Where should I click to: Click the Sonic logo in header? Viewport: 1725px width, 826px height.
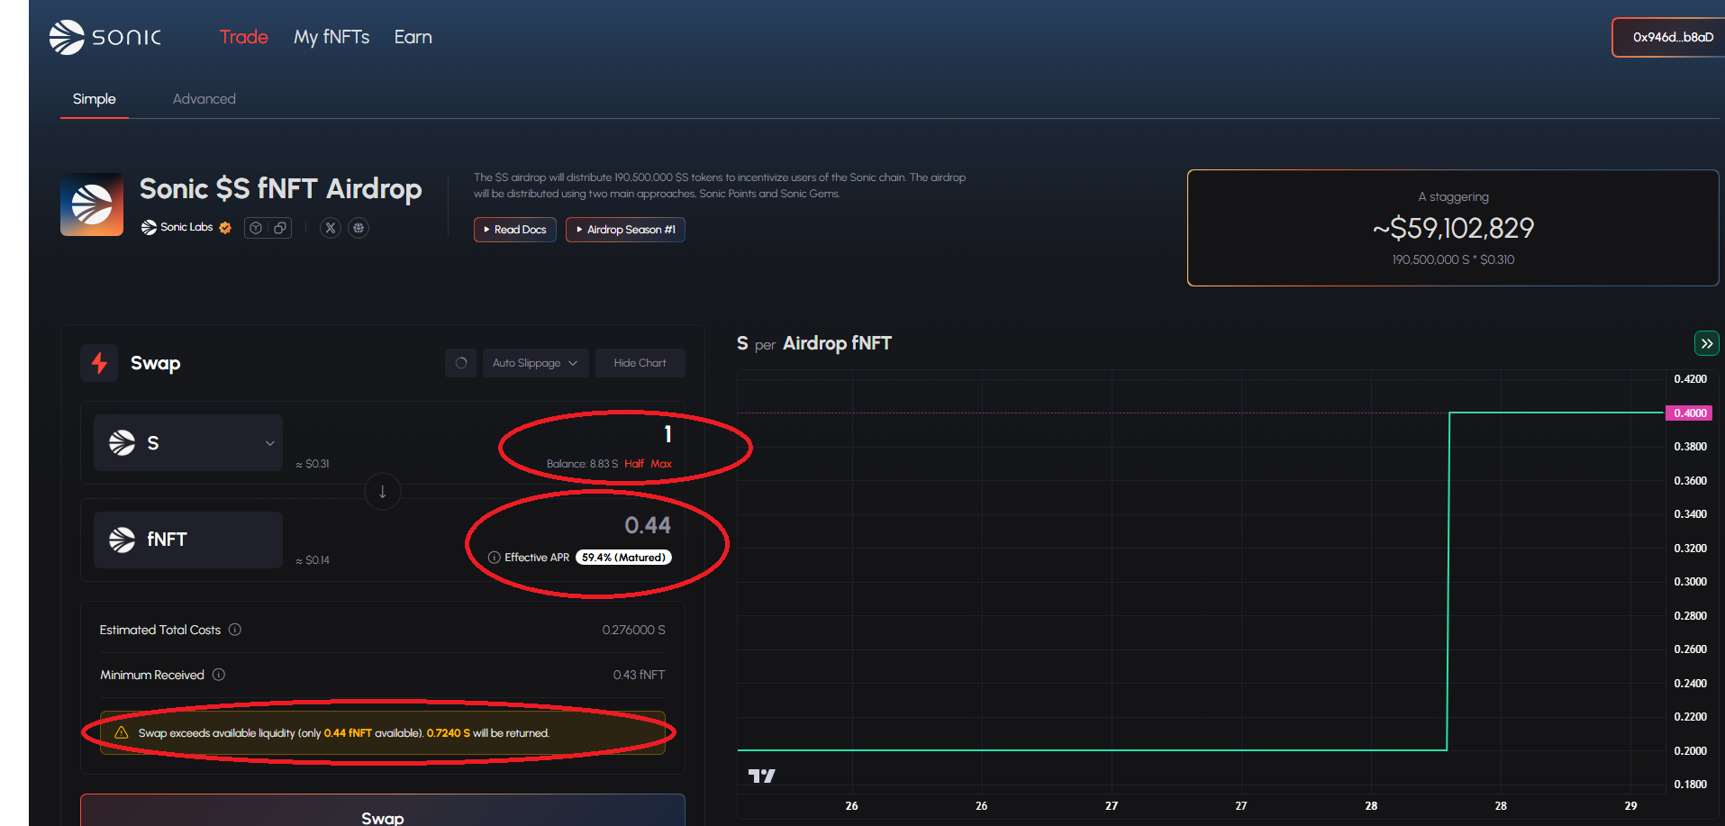[104, 37]
